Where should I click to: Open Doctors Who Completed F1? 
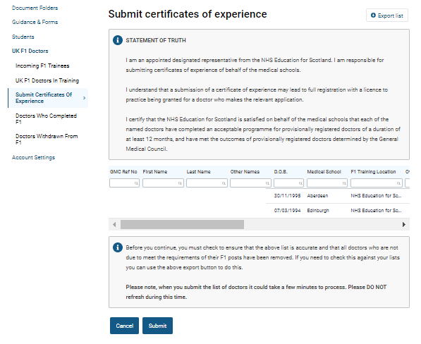click(46, 119)
